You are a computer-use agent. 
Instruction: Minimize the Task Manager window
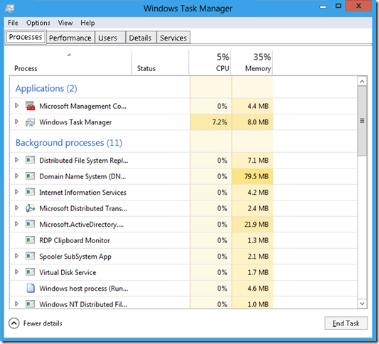323,7
